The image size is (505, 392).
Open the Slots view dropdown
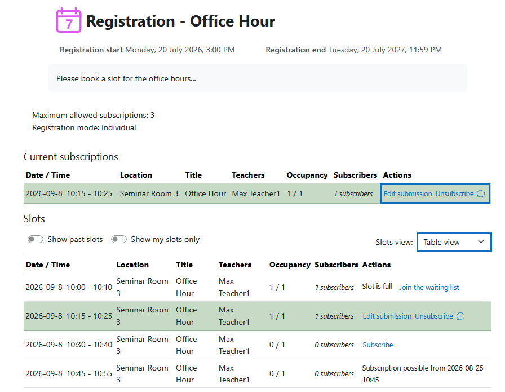tap(454, 242)
